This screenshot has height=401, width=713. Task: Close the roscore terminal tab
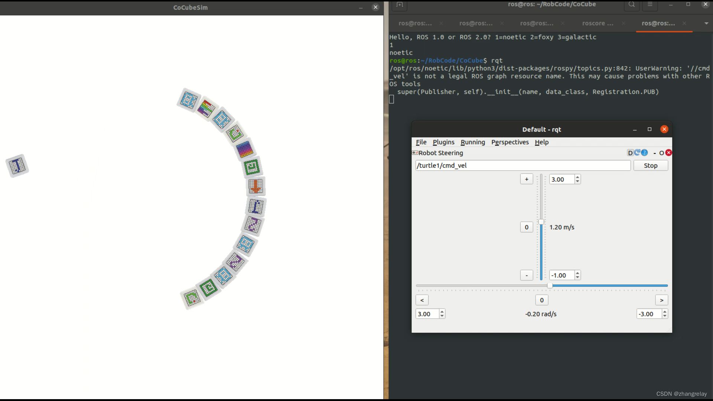[624, 23]
